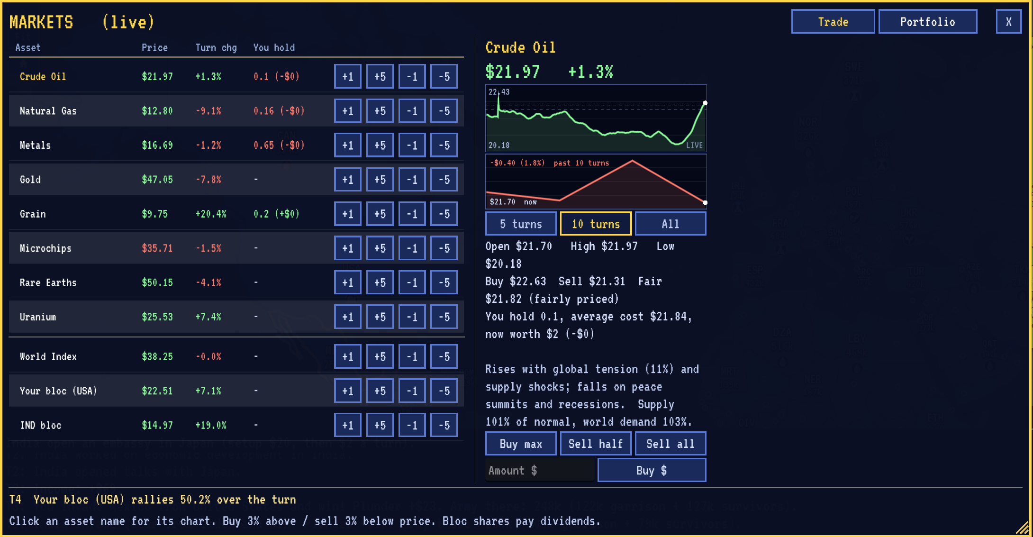The image size is (1033, 537).
Task: Sell -1 unit of Rare Earths
Action: [x=412, y=282]
